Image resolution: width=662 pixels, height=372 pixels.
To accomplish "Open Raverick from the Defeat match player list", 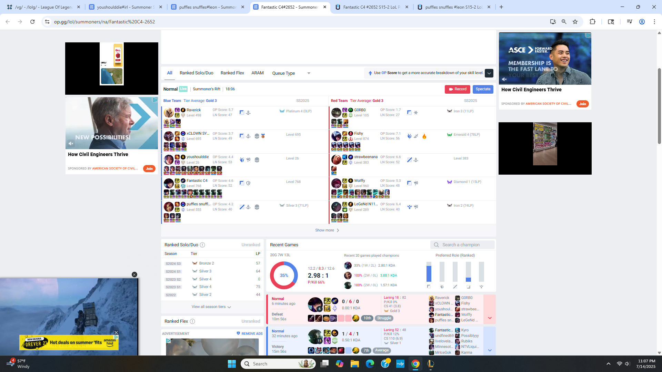I will 442,298.
